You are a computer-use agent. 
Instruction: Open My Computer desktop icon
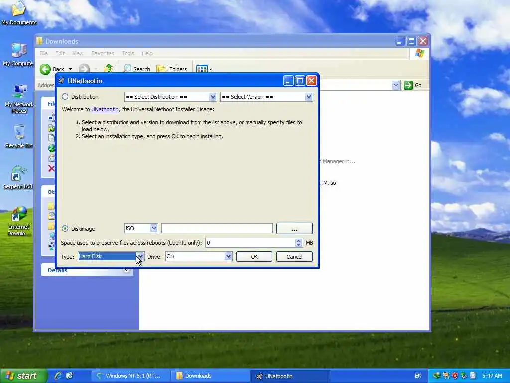19,55
